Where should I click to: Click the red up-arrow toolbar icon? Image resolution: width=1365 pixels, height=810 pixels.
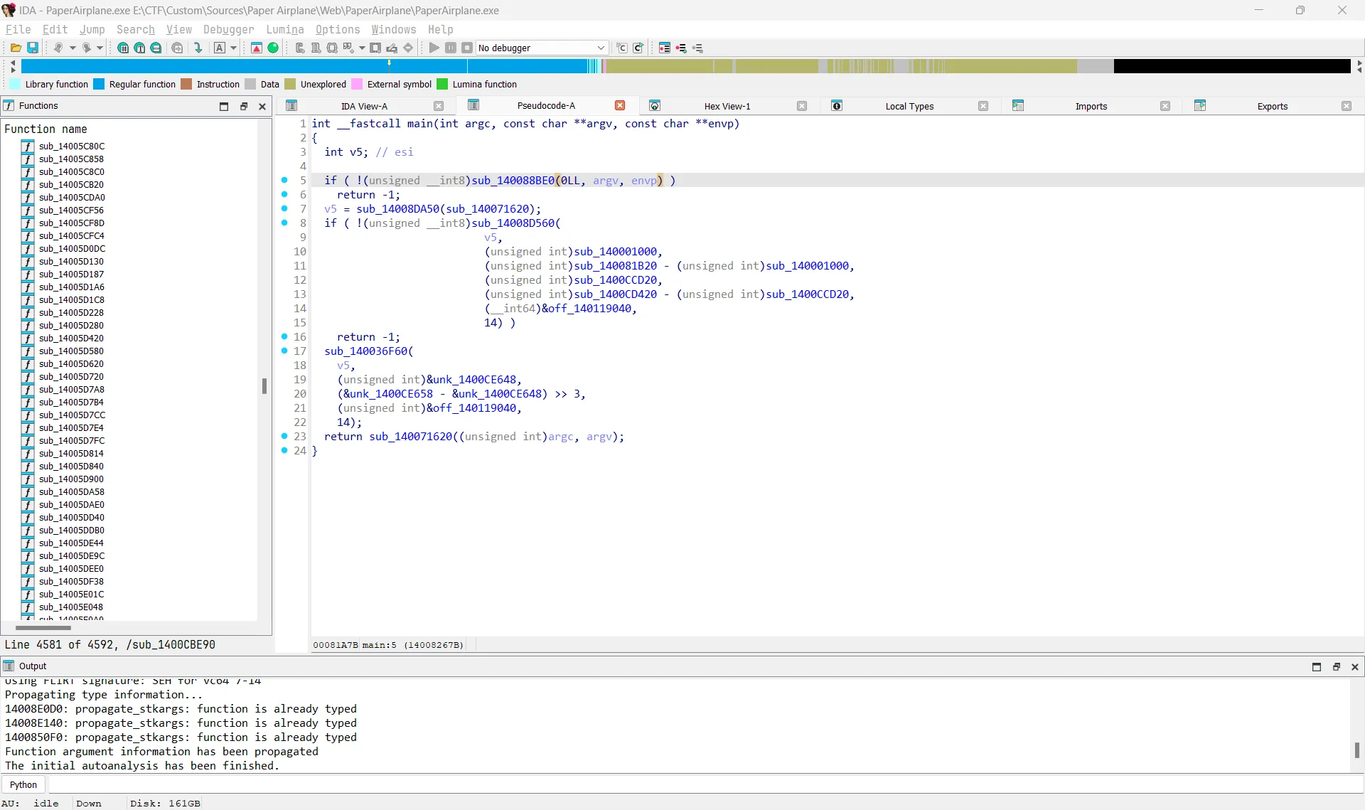[257, 48]
